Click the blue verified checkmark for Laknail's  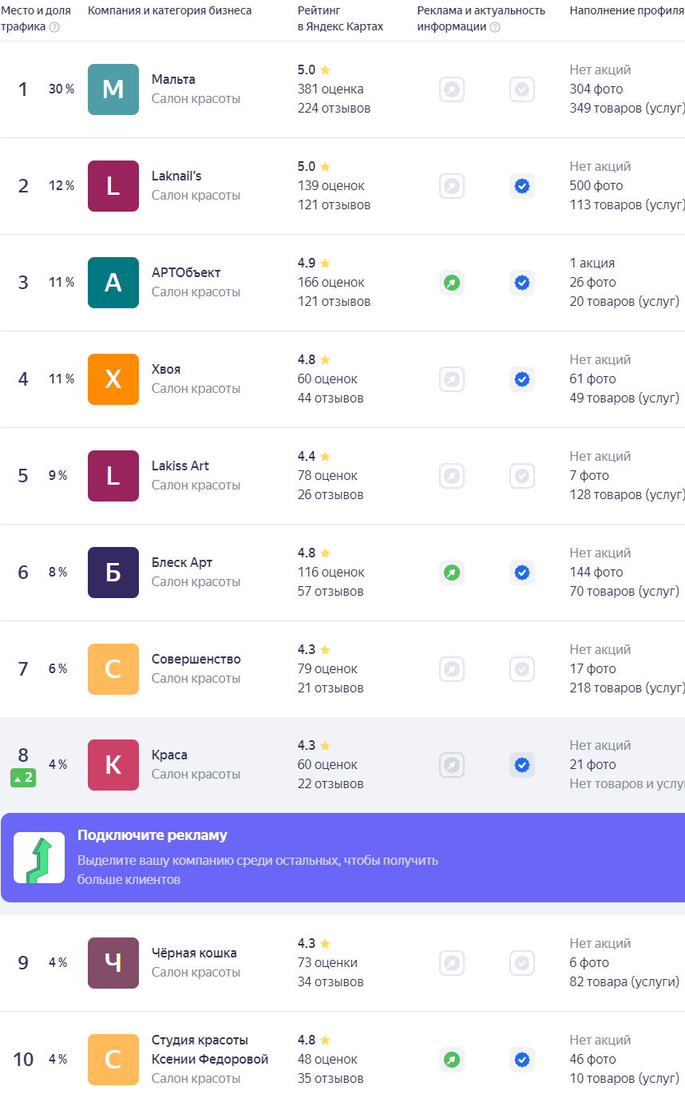click(x=522, y=186)
